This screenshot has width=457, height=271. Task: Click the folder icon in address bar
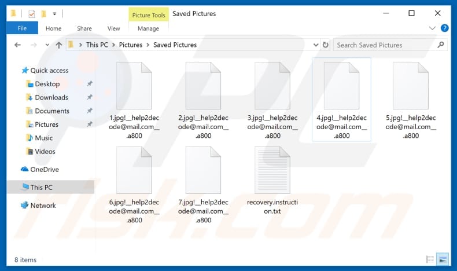71,45
